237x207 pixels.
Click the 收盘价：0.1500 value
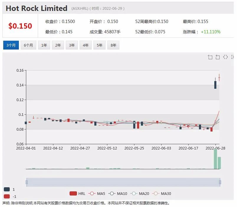[x=60, y=22]
